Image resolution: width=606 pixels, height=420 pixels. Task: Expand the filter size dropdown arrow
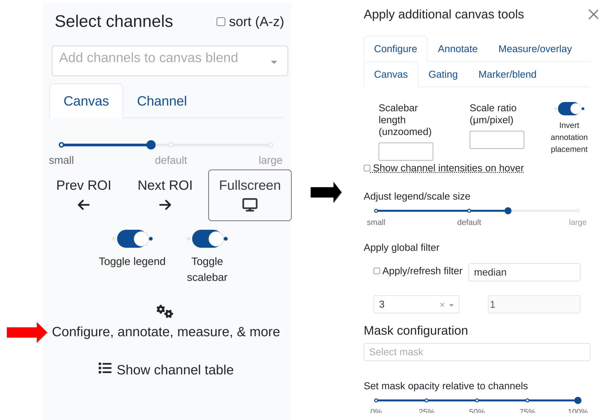coord(452,305)
